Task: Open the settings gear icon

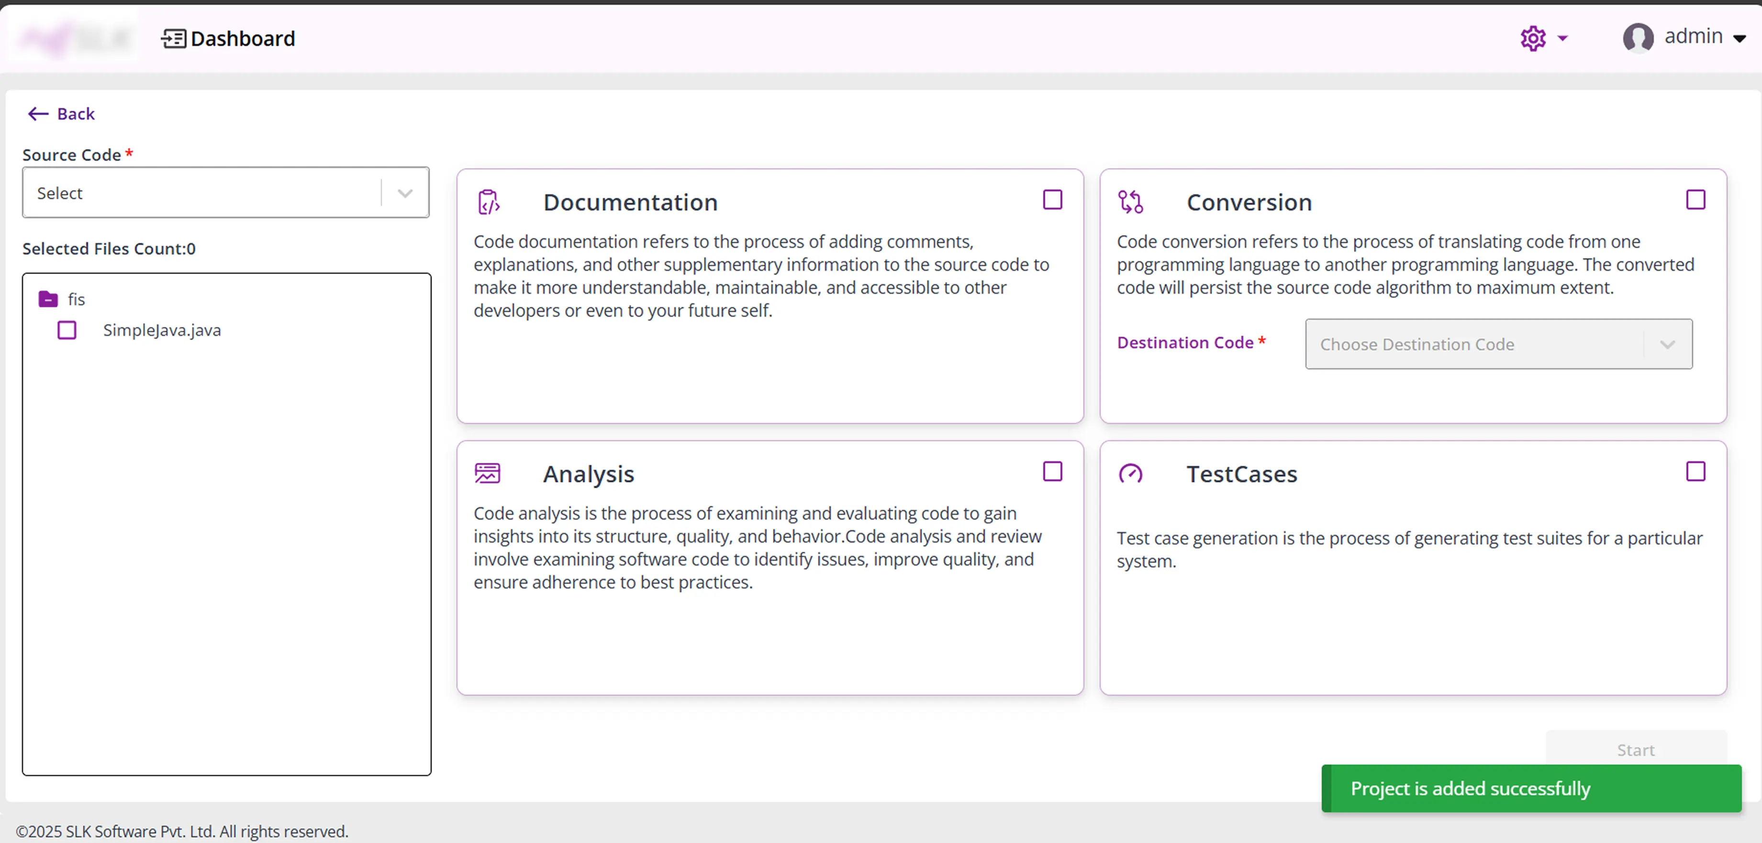Action: click(1534, 38)
